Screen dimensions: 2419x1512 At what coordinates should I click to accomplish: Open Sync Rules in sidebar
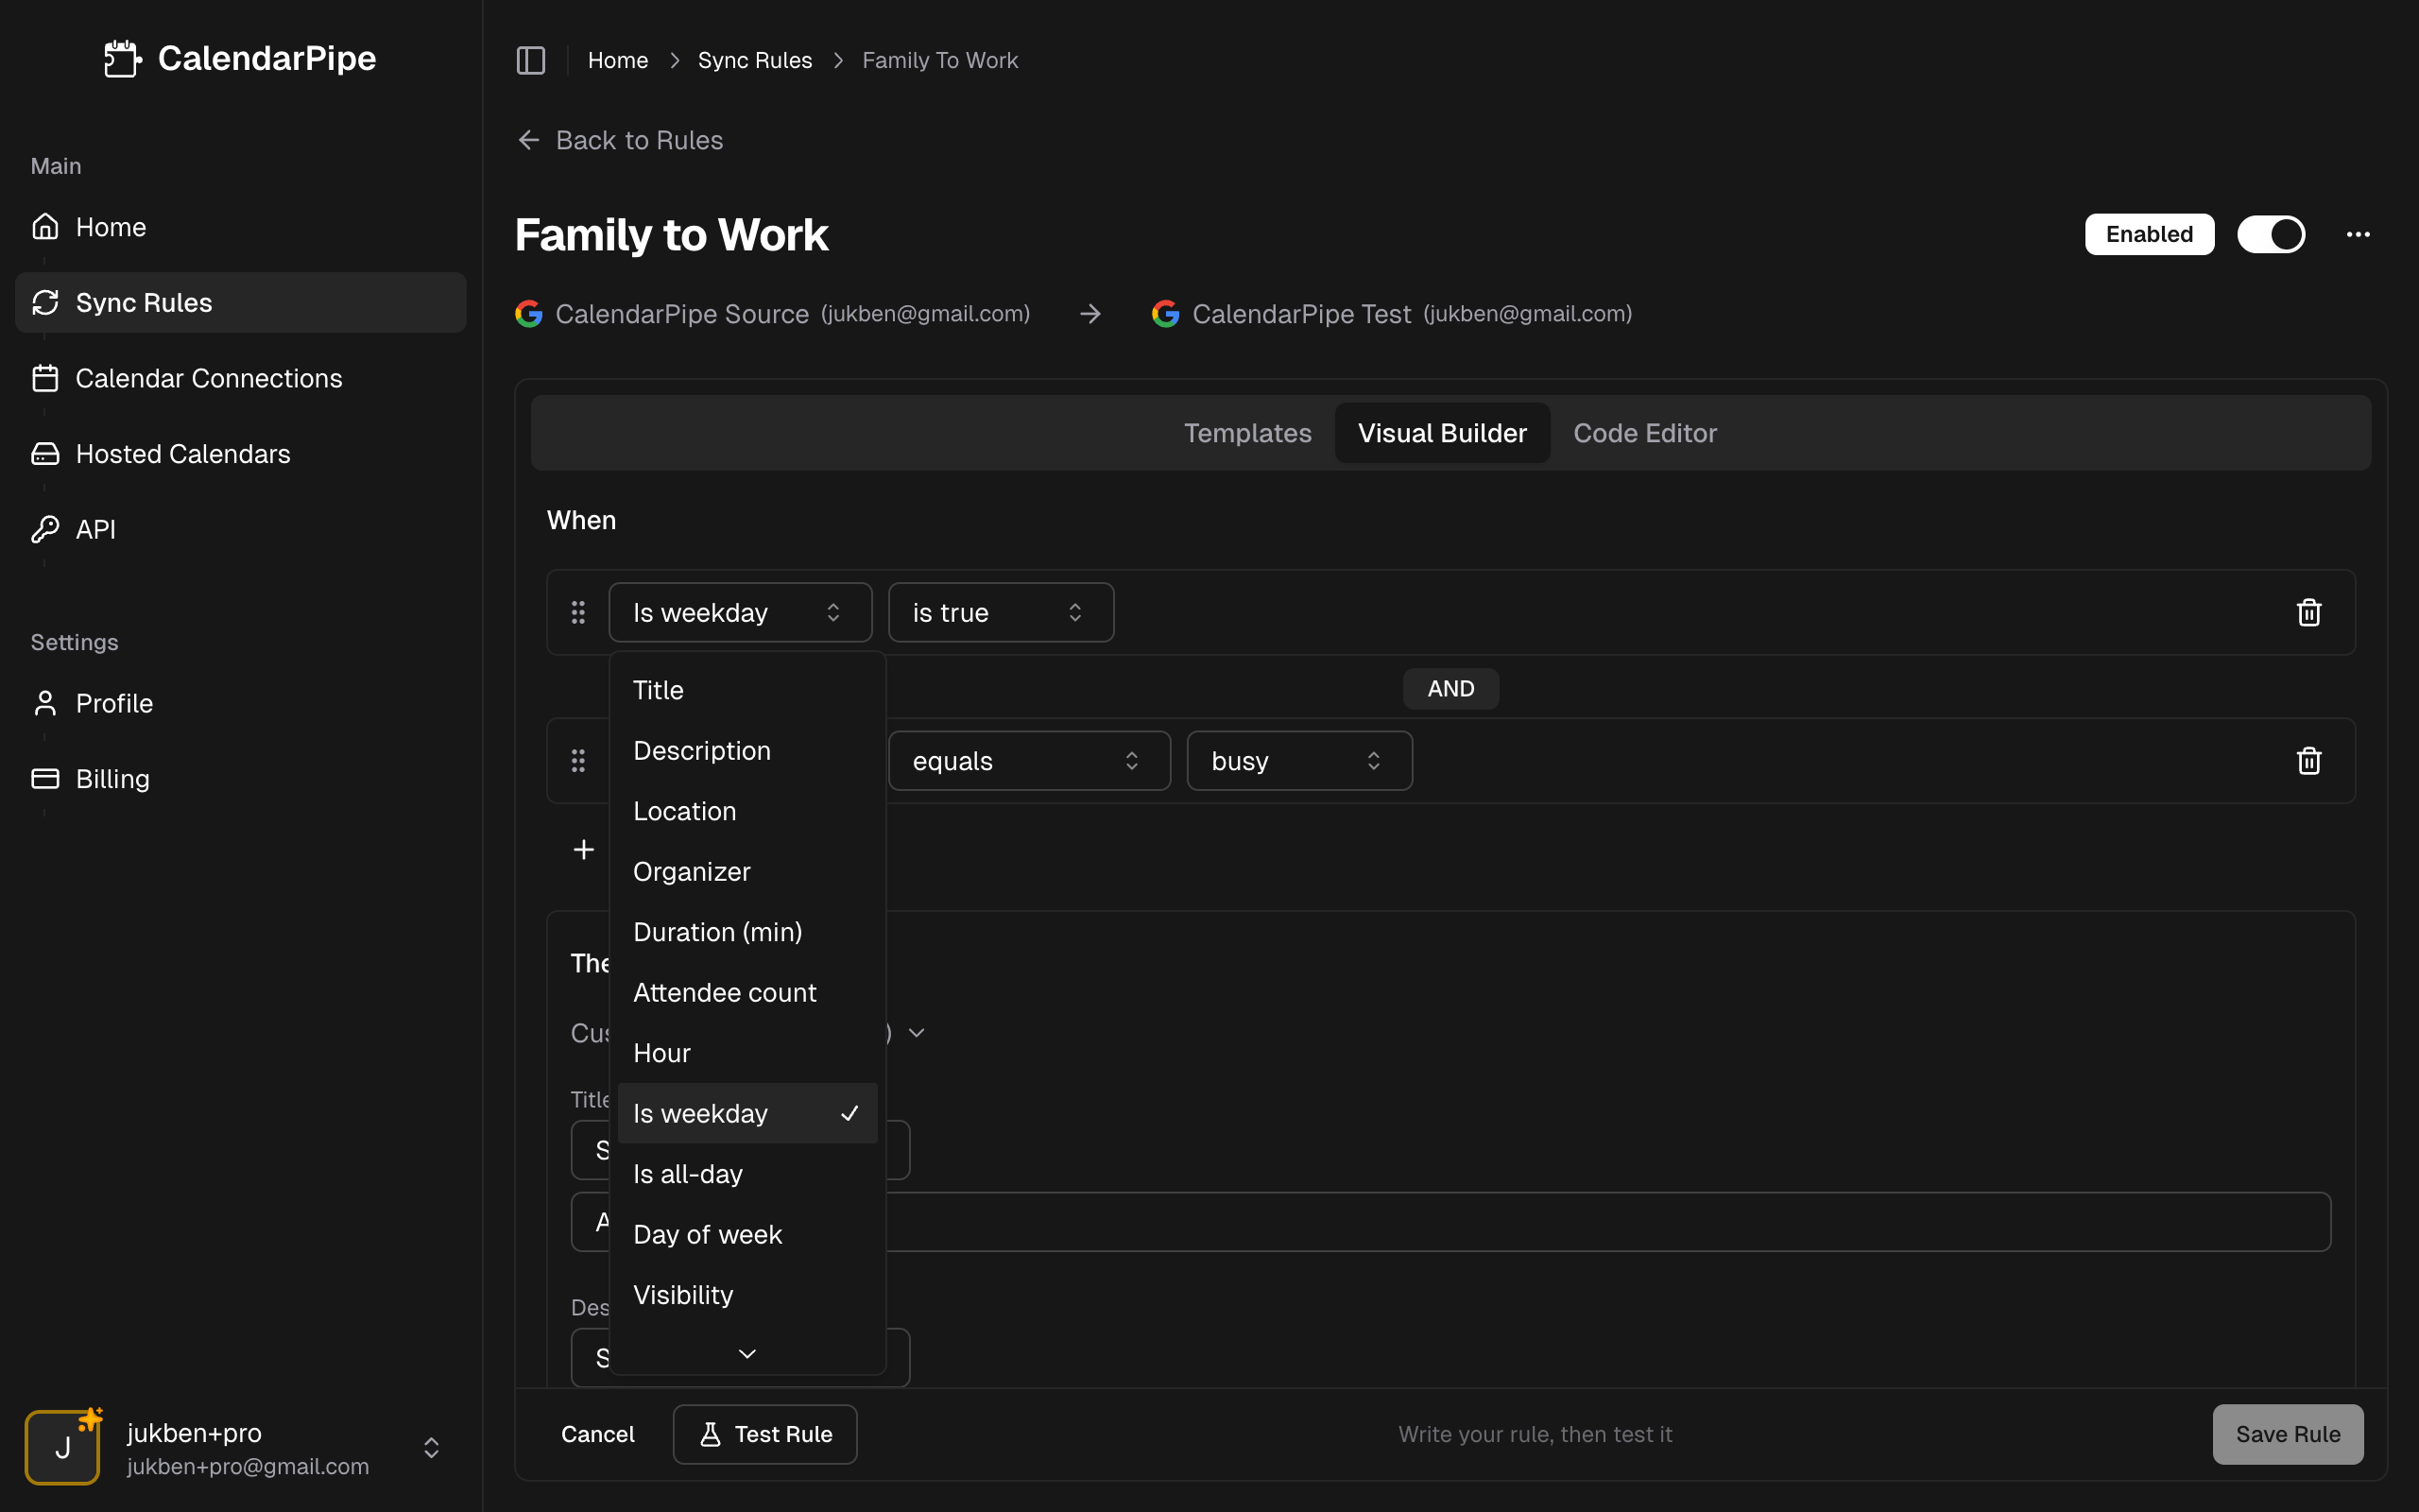[241, 302]
